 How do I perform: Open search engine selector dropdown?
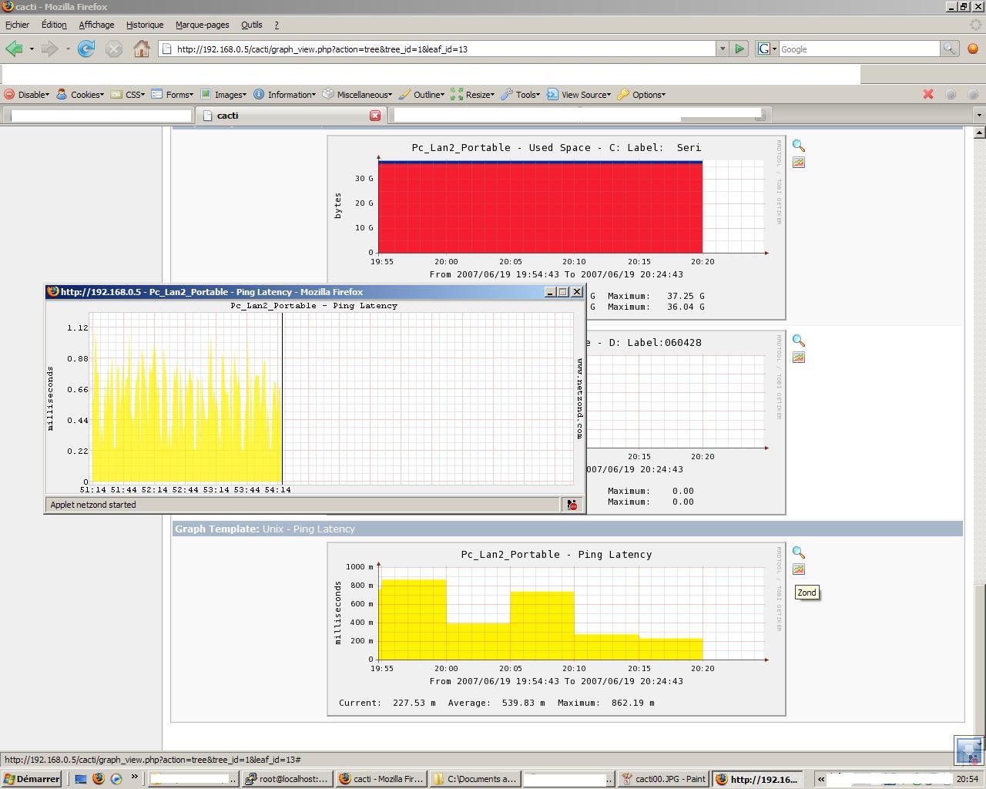coord(767,49)
